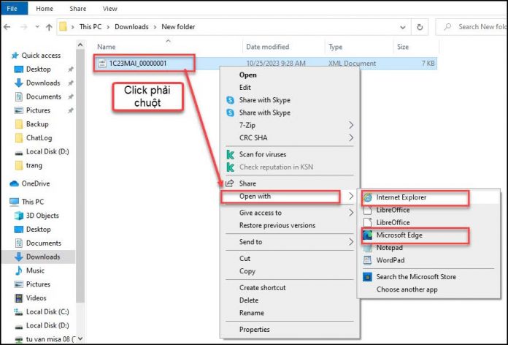Open the File ribbon tab
508x345 pixels.
pyautogui.click(x=12, y=9)
